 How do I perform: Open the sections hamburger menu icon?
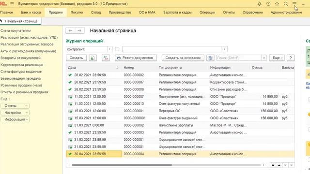pos(12,4)
